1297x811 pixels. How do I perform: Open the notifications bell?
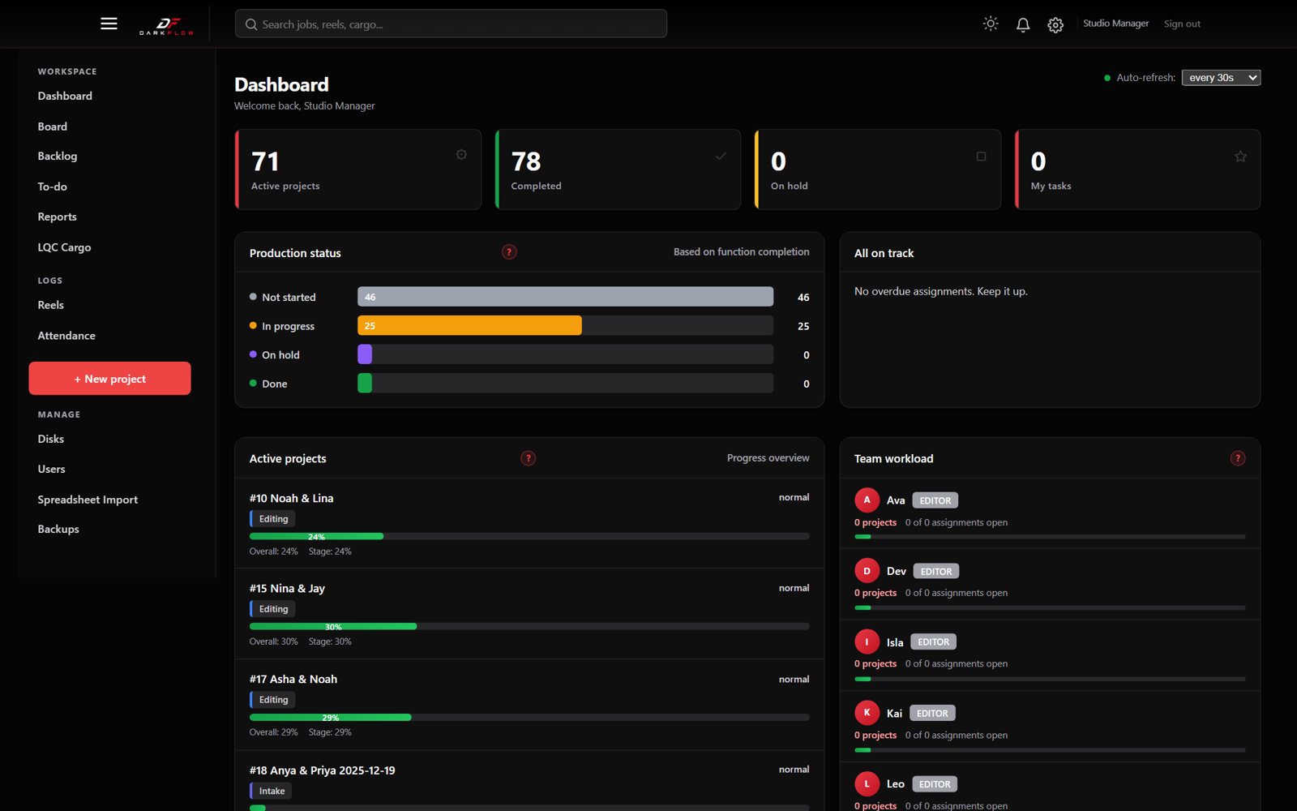click(x=1023, y=24)
